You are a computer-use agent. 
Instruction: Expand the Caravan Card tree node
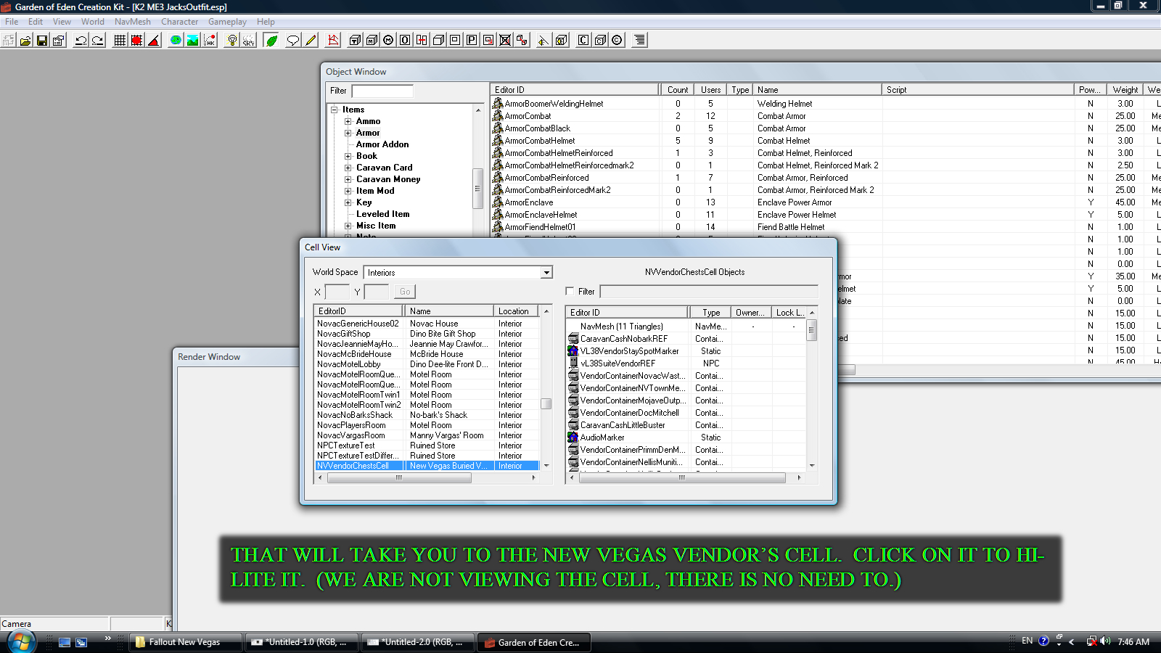[348, 168]
